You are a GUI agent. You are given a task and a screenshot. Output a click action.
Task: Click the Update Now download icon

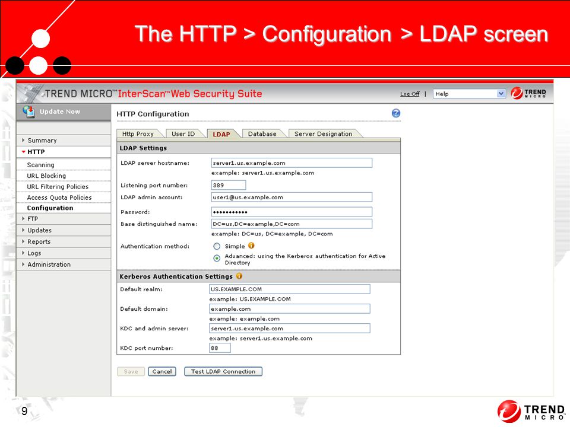point(28,111)
